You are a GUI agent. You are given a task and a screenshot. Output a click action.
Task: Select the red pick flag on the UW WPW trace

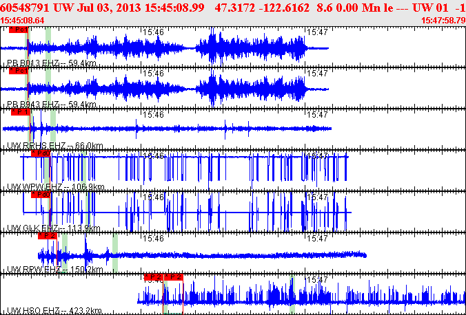pyautogui.click(x=41, y=153)
